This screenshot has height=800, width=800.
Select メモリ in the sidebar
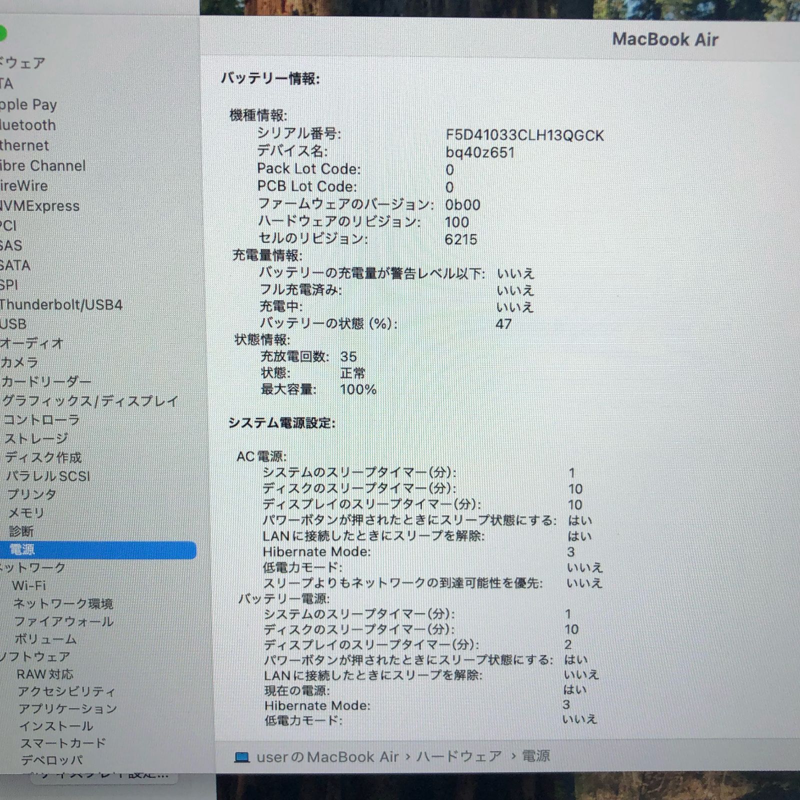[26, 513]
